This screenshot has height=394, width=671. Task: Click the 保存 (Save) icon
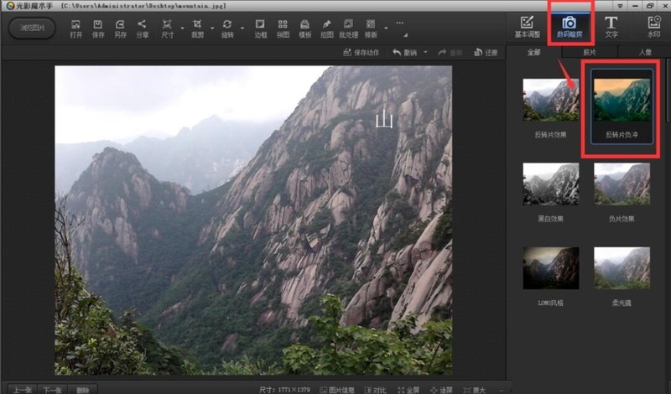click(x=98, y=28)
